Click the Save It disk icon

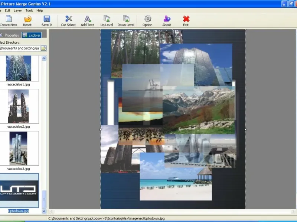point(47,19)
